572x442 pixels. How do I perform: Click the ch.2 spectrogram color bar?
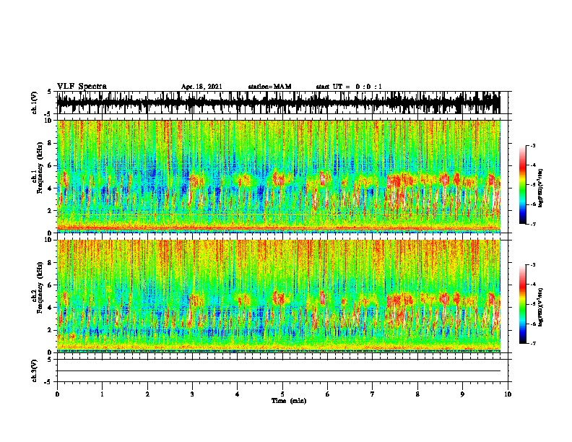523,304
